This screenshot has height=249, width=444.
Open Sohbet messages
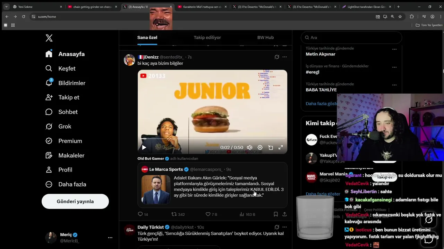pyautogui.click(x=61, y=112)
